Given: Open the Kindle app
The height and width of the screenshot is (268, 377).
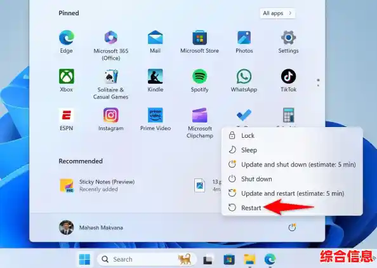Looking at the screenshot, I should pyautogui.click(x=155, y=81).
